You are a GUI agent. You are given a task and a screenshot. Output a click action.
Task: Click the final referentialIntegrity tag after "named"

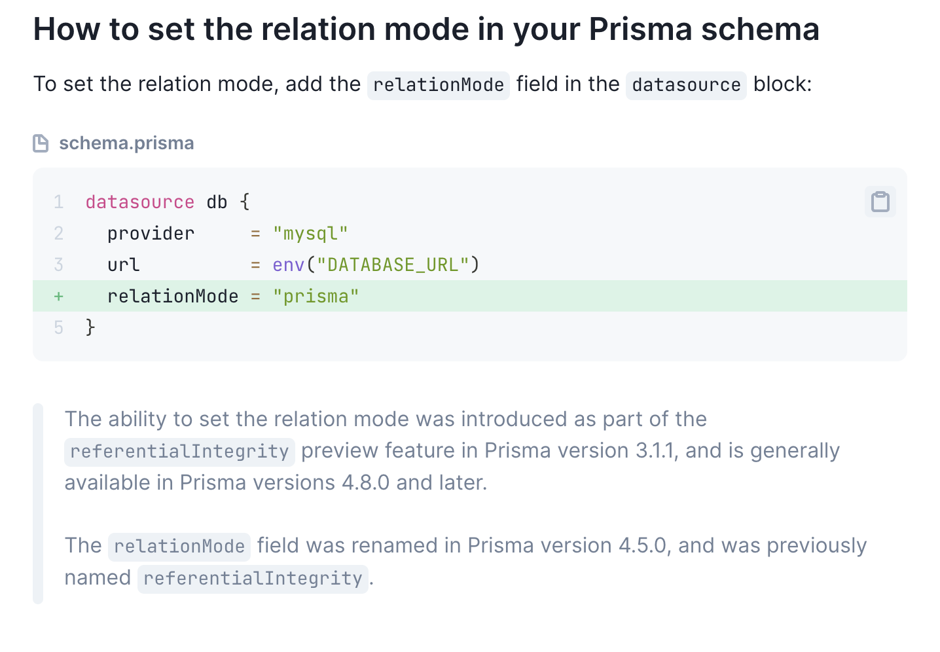[x=253, y=579]
